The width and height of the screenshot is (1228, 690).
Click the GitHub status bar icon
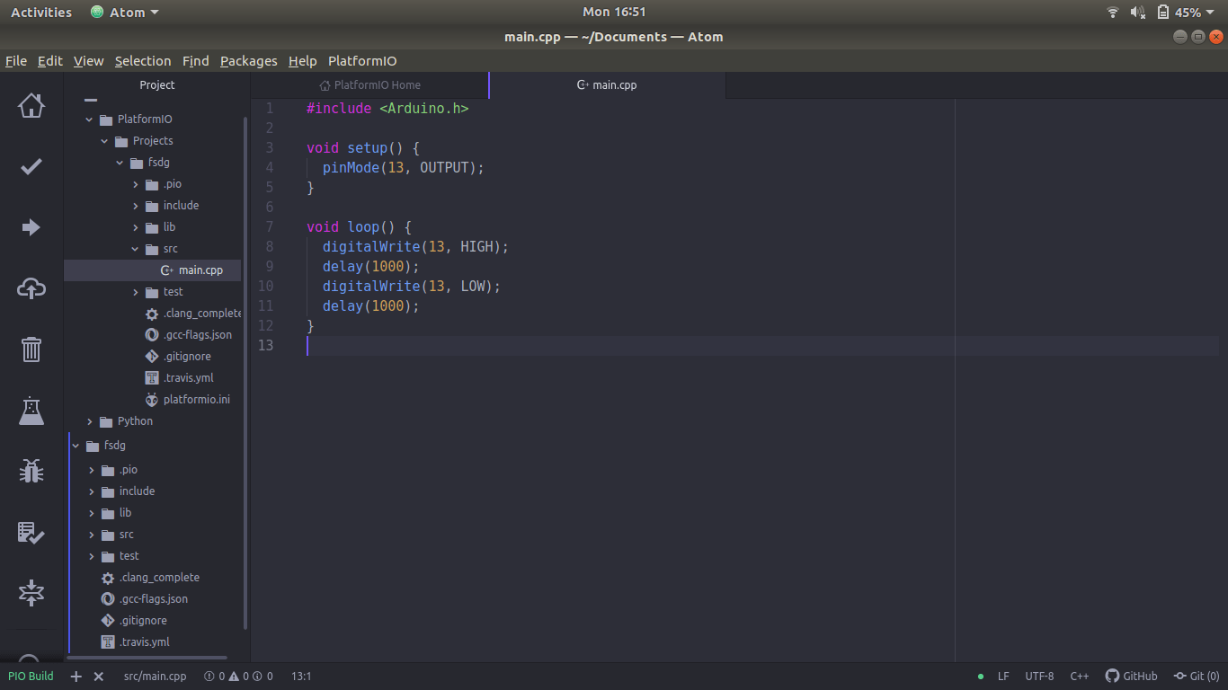pos(1131,676)
